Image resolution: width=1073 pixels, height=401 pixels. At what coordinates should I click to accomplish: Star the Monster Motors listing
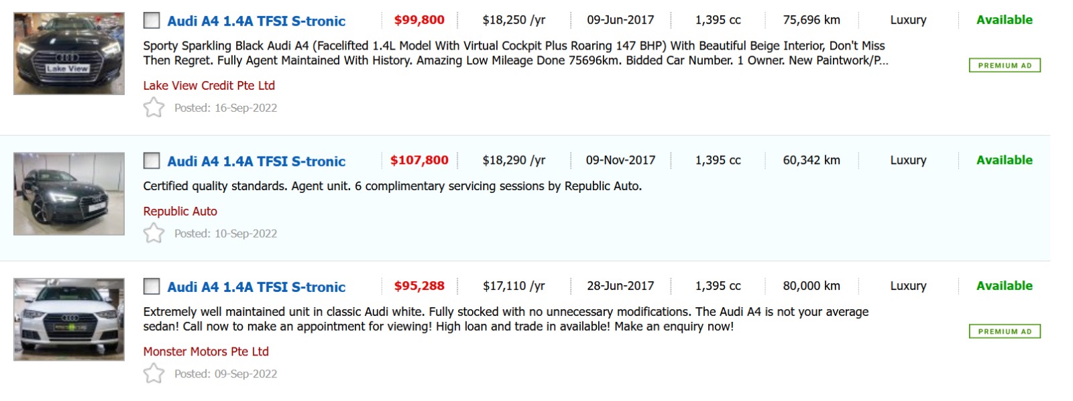pyautogui.click(x=154, y=374)
